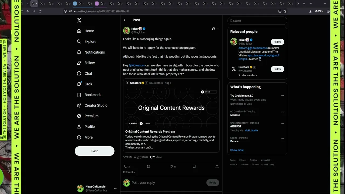Open the @XCreators mention link

coord(137,65)
